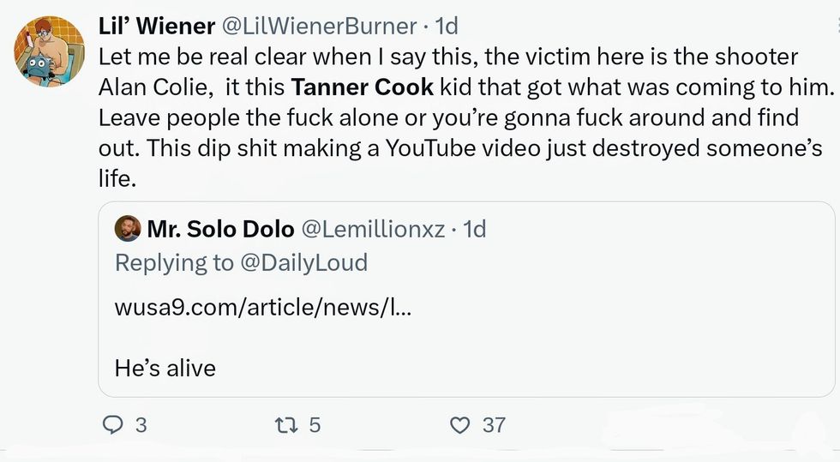The width and height of the screenshot is (840, 462).
Task: Select the @Lemillionxz handle
Action: point(373,229)
